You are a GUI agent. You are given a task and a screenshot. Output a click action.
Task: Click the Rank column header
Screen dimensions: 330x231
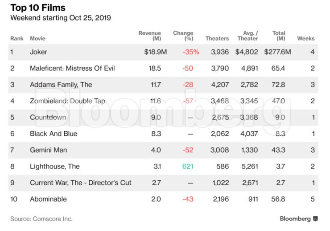(x=17, y=39)
